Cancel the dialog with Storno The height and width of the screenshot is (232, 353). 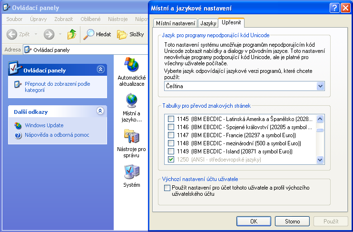point(292,222)
